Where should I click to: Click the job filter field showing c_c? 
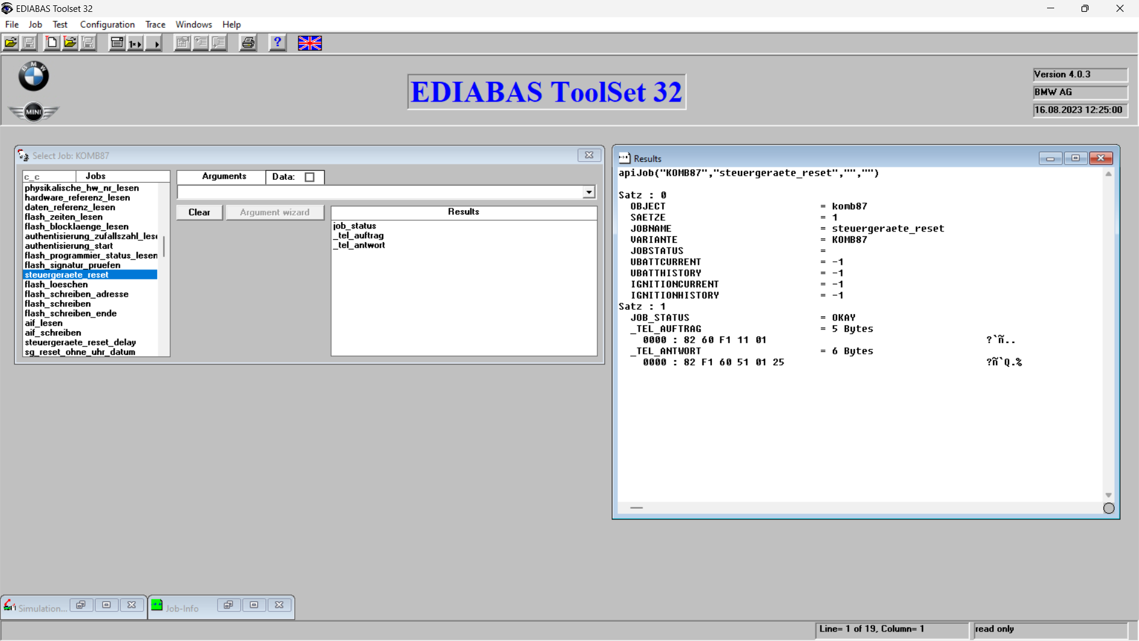[x=49, y=177]
